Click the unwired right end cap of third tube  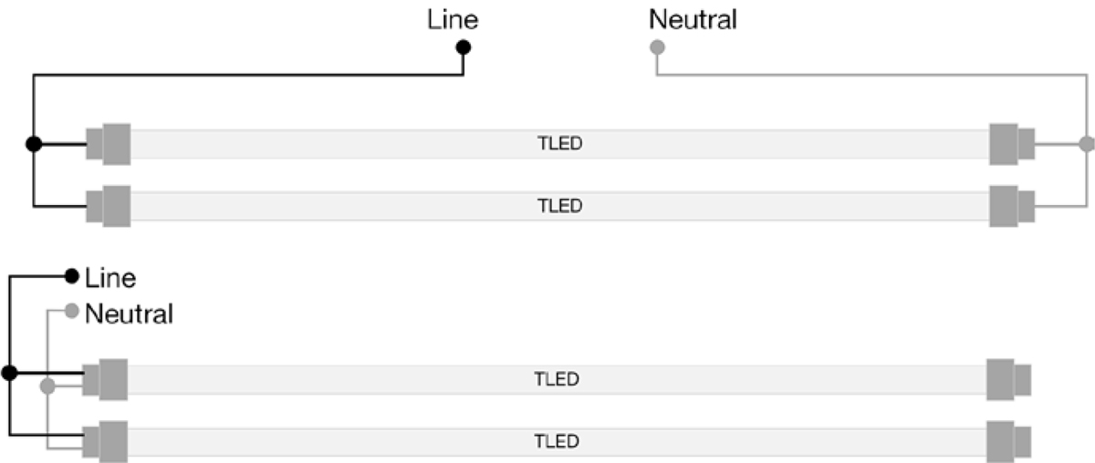(1008, 379)
